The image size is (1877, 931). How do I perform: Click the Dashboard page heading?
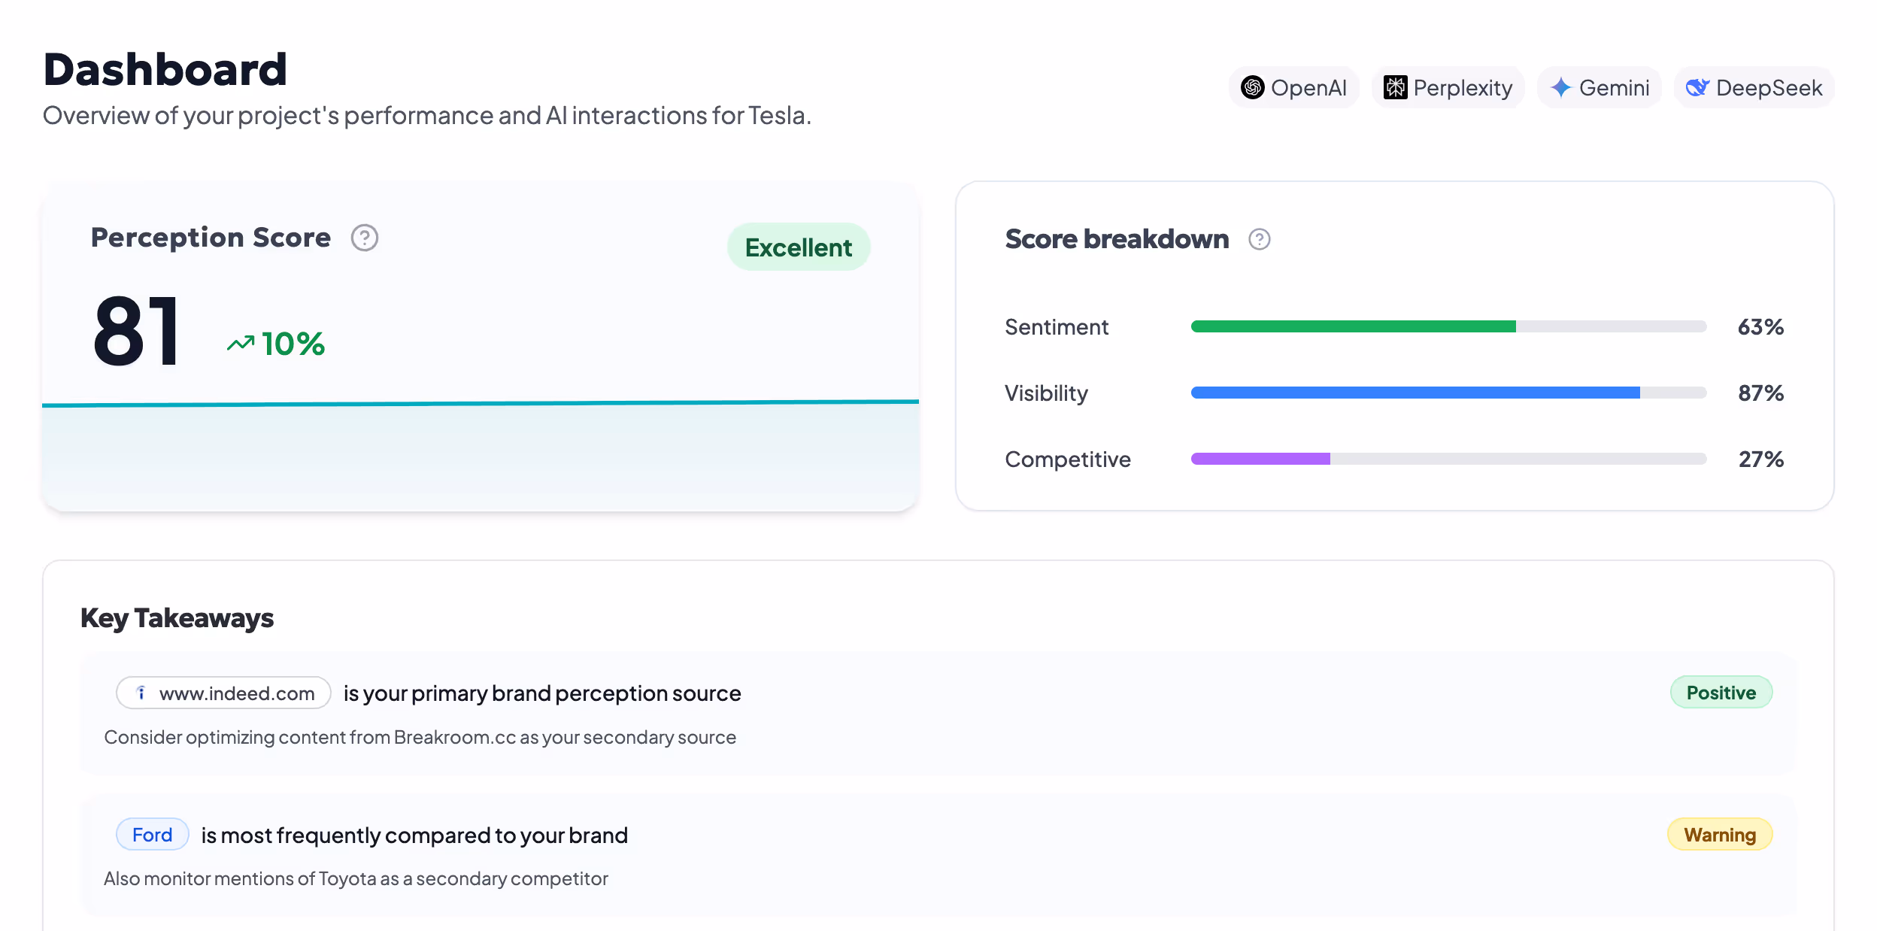pyautogui.click(x=165, y=69)
